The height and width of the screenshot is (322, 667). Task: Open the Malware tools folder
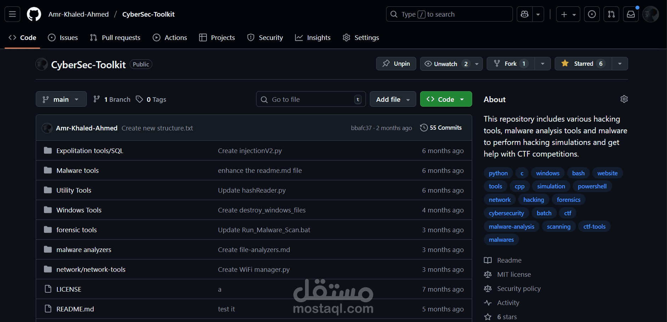pyautogui.click(x=78, y=170)
